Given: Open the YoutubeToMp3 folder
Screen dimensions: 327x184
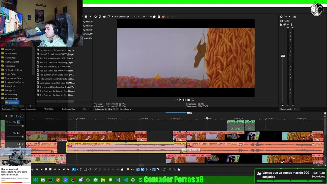Looking at the screenshot, I should click(11, 95).
